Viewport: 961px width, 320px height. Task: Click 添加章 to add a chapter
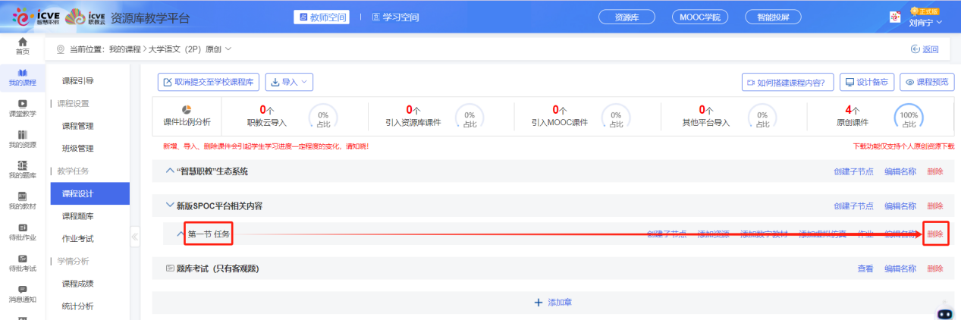coord(553,303)
